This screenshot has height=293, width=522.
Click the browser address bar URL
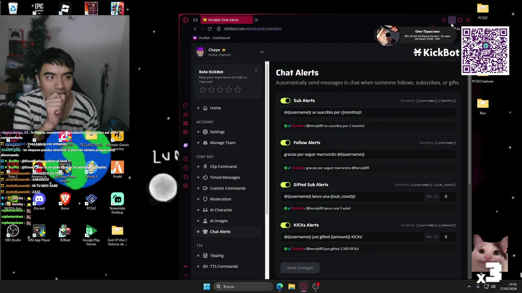pyautogui.click(x=253, y=29)
